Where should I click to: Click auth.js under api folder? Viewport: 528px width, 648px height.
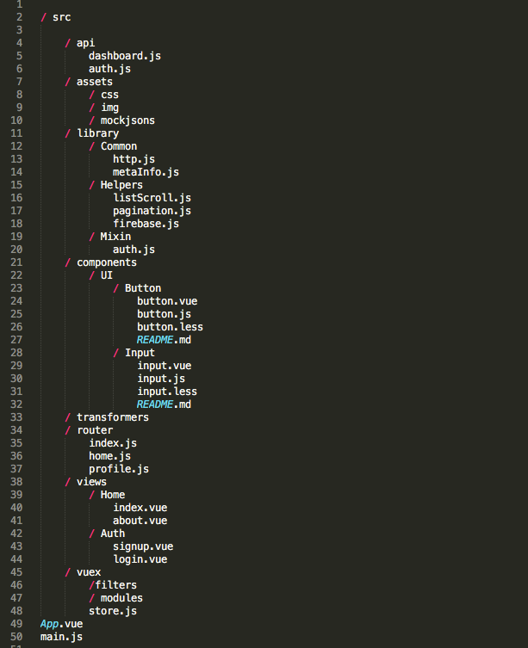pyautogui.click(x=109, y=69)
